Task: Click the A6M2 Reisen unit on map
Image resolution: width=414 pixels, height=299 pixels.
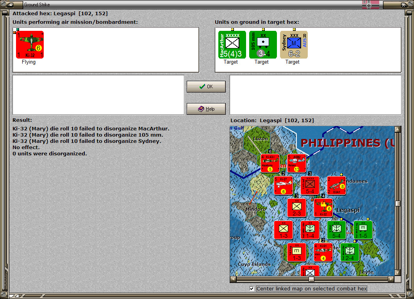Action: (297, 163)
